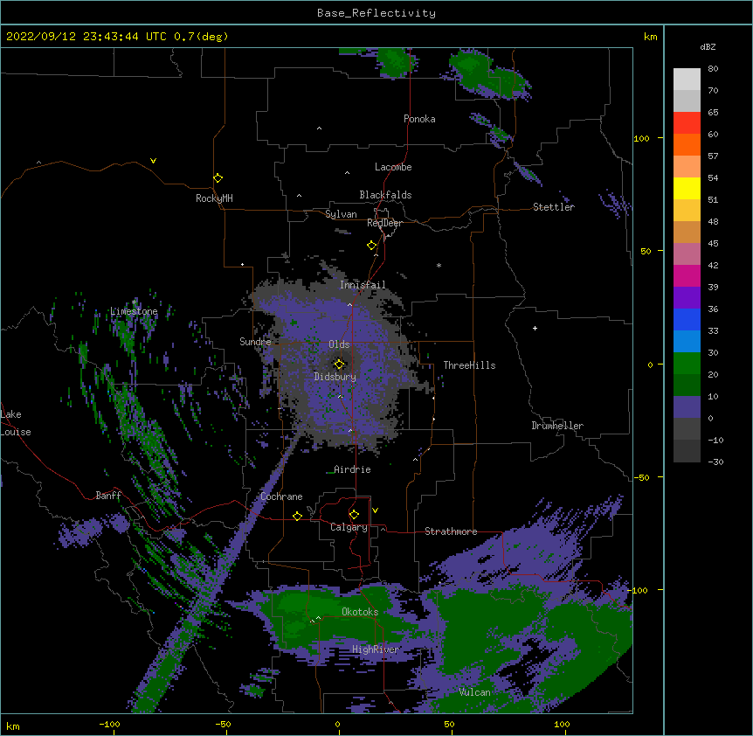This screenshot has width=753, height=736.
Task: Click the Sylvan map label
Action: coord(341,214)
